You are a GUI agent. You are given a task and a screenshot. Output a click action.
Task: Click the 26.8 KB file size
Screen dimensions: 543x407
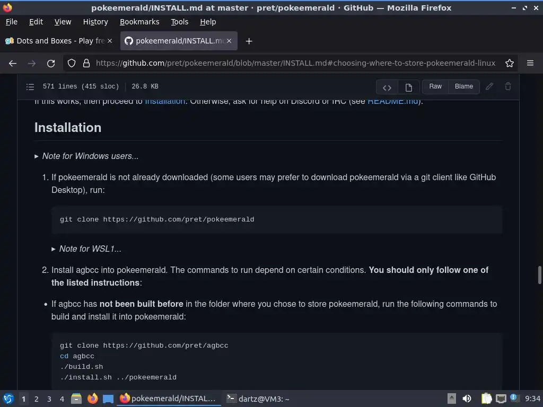pyautogui.click(x=145, y=86)
